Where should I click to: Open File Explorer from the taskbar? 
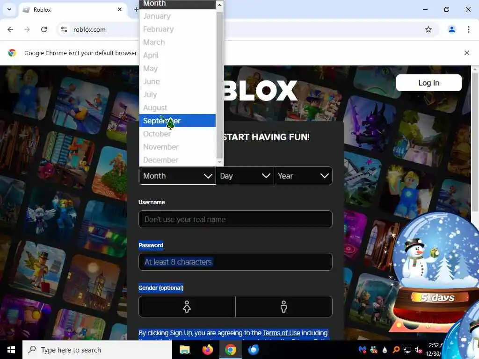[x=184, y=350]
